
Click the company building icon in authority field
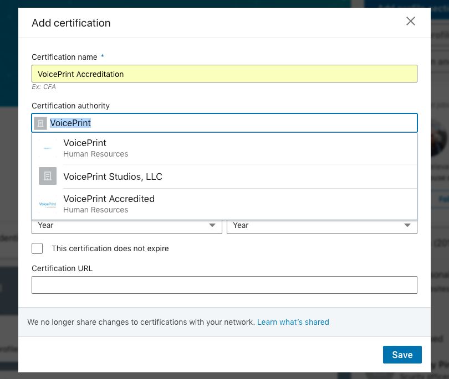click(x=40, y=123)
